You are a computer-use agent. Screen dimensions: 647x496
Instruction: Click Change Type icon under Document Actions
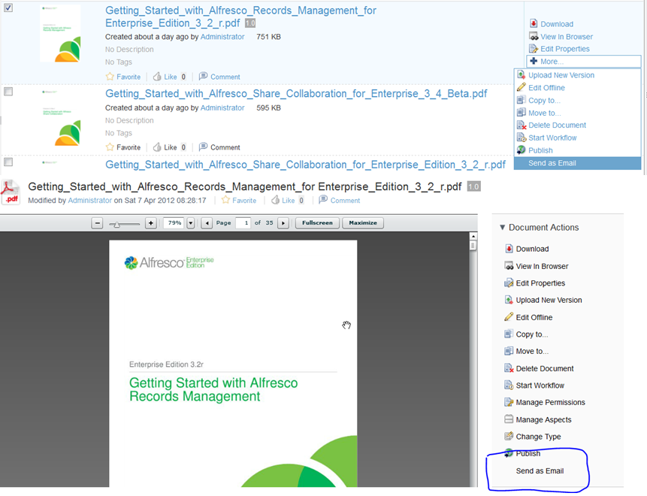click(509, 436)
